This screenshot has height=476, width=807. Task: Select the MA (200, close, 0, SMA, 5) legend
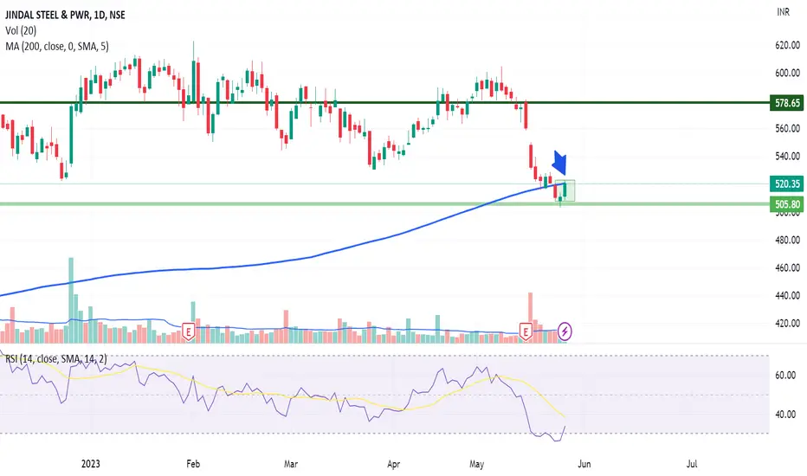[57, 47]
